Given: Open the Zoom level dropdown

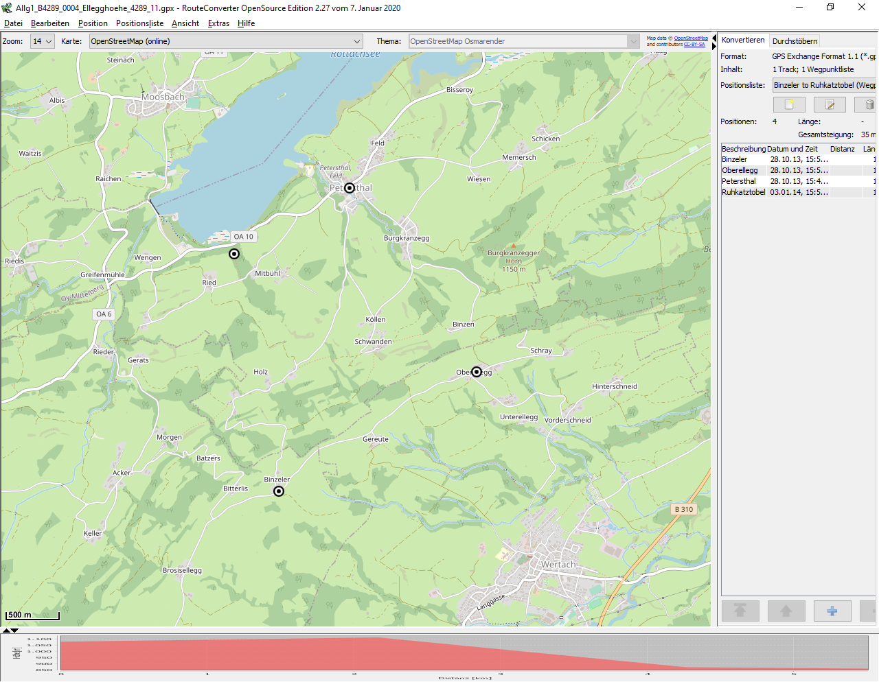Looking at the screenshot, I should 43,41.
